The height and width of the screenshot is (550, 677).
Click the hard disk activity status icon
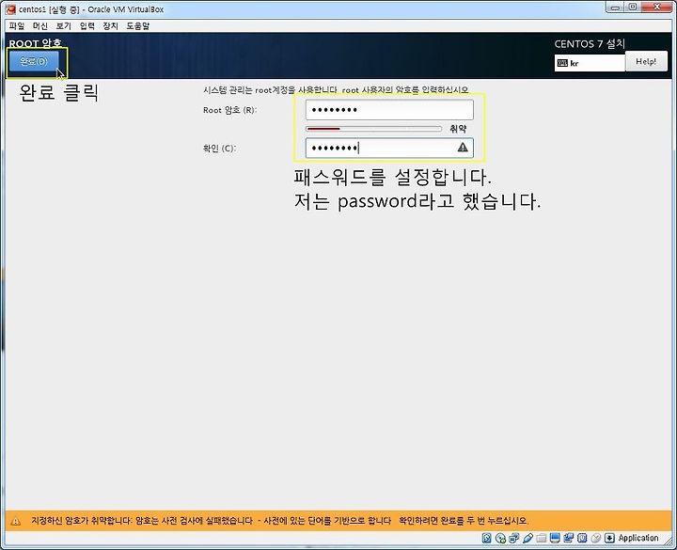coord(487,538)
